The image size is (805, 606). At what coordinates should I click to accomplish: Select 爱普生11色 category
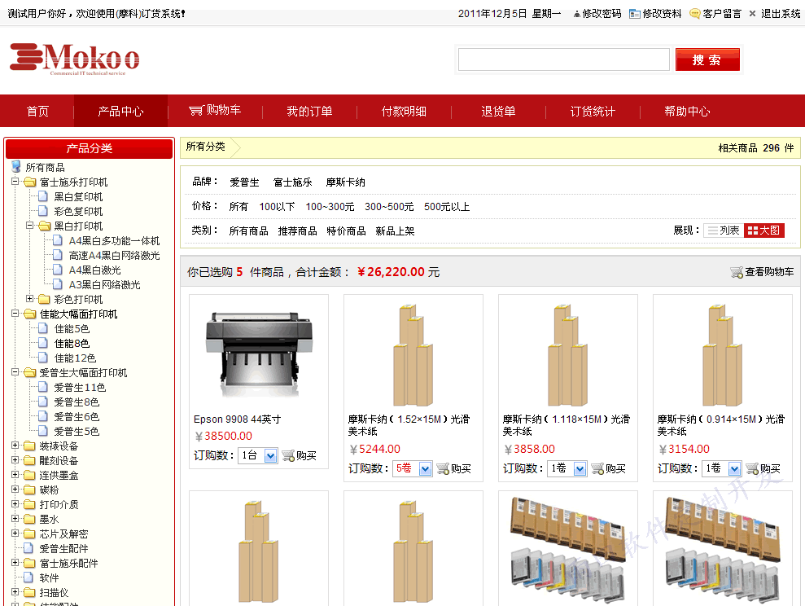point(80,388)
